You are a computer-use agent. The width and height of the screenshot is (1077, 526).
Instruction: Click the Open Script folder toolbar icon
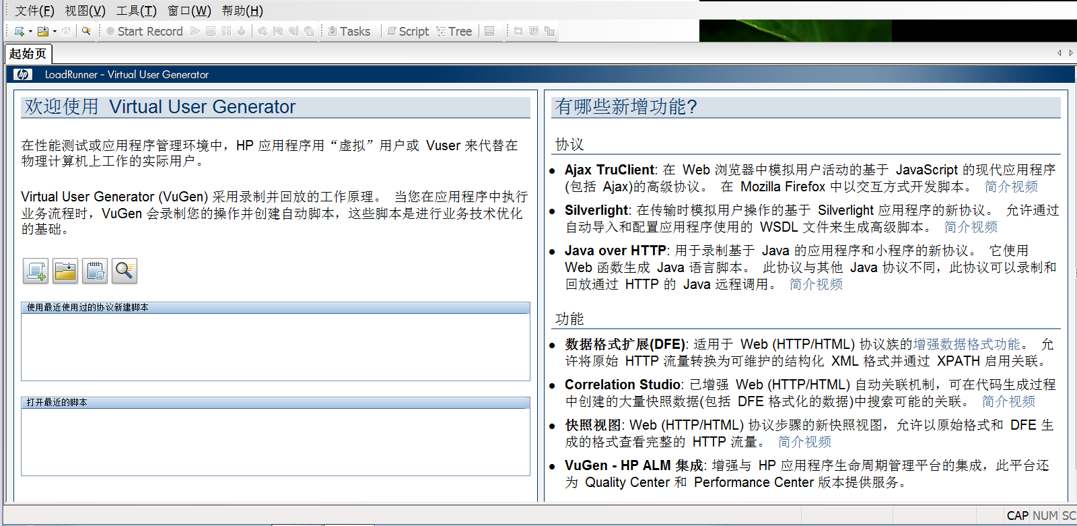tap(43, 31)
